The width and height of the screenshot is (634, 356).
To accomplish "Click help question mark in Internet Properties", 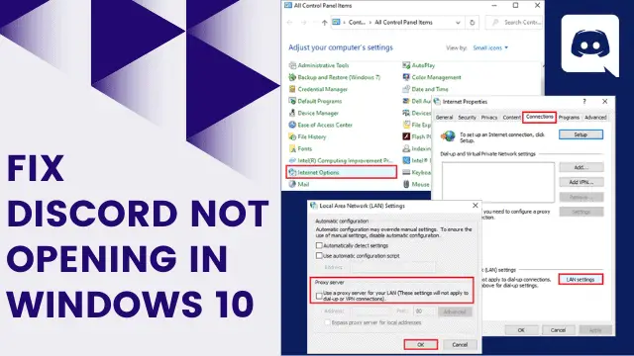I will [x=584, y=102].
